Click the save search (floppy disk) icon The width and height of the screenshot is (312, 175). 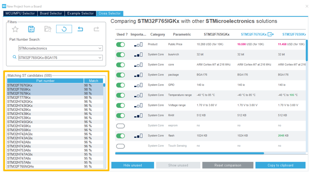(31, 29)
